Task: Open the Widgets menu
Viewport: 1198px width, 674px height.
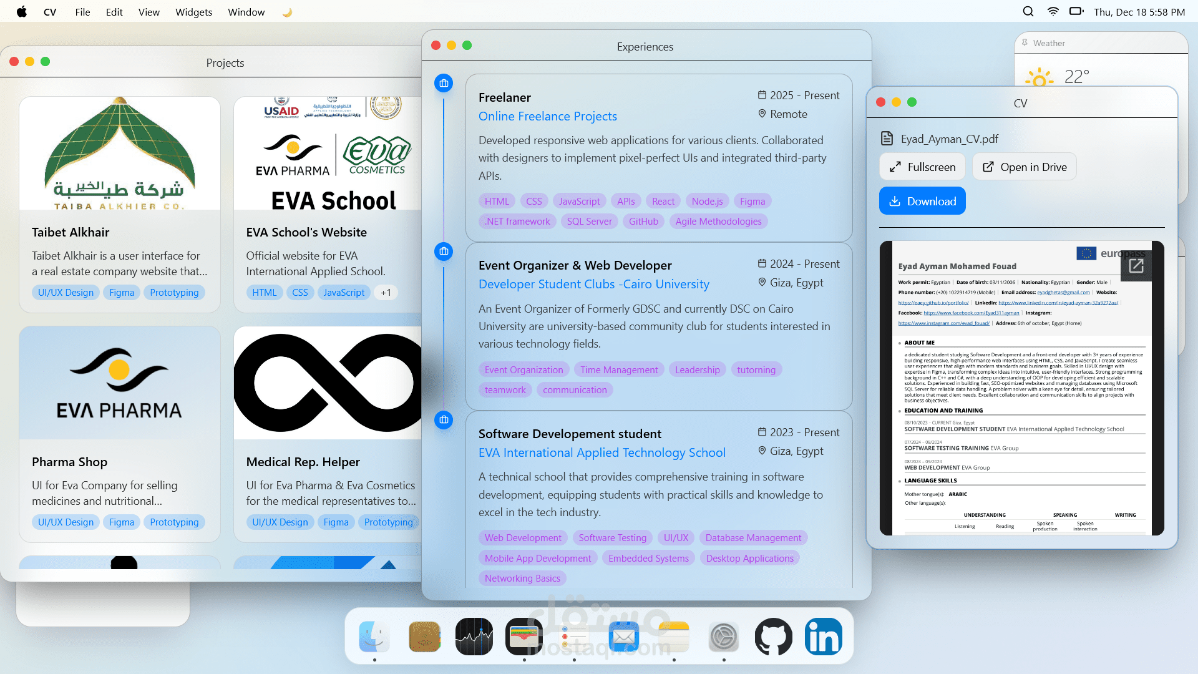Action: [x=193, y=12]
